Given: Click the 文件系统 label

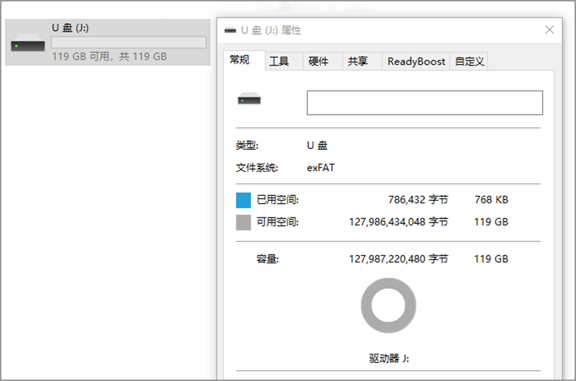Looking at the screenshot, I should point(257,168).
